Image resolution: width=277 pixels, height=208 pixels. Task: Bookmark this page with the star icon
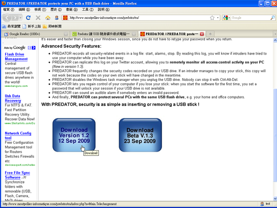(212, 18)
